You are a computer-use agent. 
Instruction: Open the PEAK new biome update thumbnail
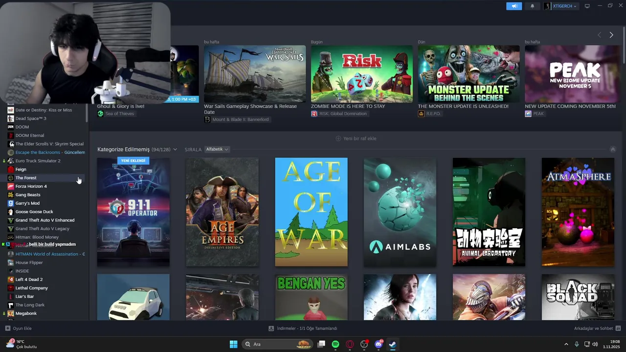572,74
